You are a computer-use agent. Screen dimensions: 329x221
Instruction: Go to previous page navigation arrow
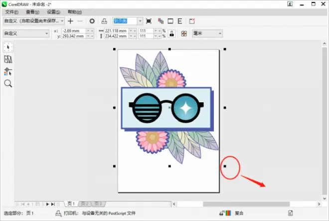pos(28,204)
